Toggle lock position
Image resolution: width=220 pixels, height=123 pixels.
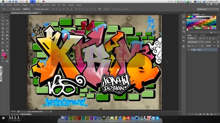[199, 46]
